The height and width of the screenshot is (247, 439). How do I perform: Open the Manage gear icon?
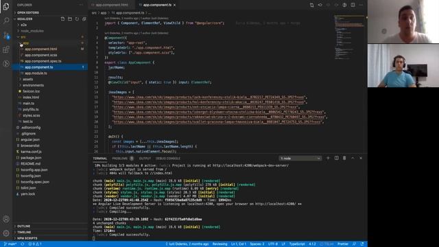[x=6, y=233]
